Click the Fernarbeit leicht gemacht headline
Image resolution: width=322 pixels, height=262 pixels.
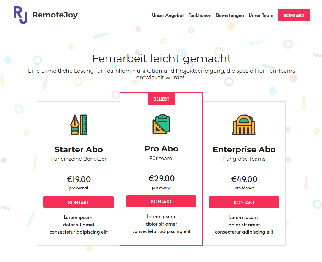coord(162,59)
